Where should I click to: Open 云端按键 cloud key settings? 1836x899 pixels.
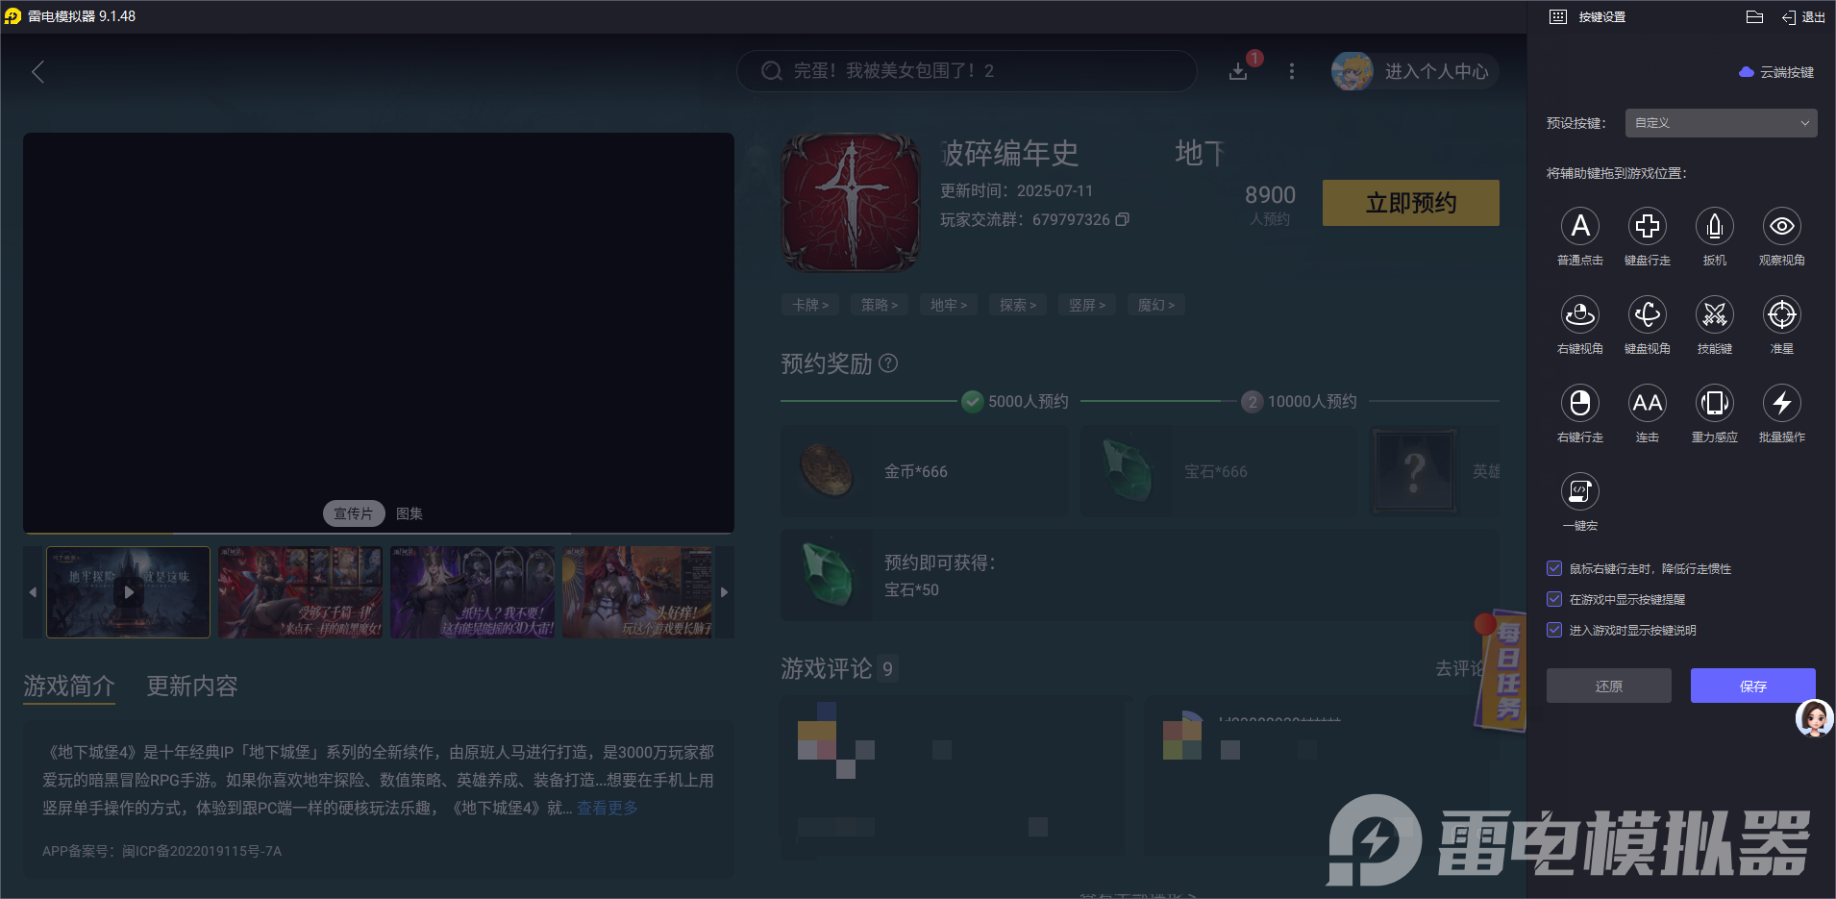(x=1776, y=72)
